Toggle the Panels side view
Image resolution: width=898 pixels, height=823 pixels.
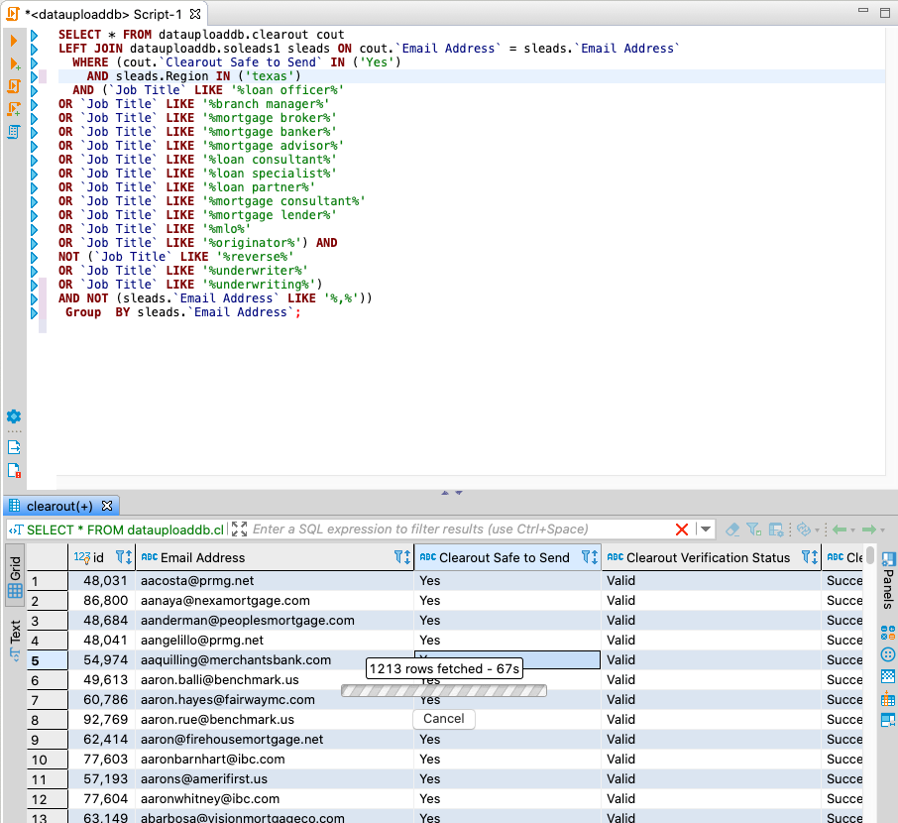point(888,582)
